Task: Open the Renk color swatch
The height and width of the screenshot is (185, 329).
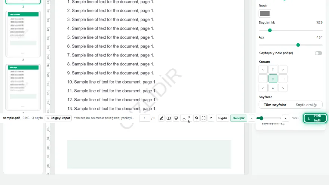Action: tap(265, 13)
